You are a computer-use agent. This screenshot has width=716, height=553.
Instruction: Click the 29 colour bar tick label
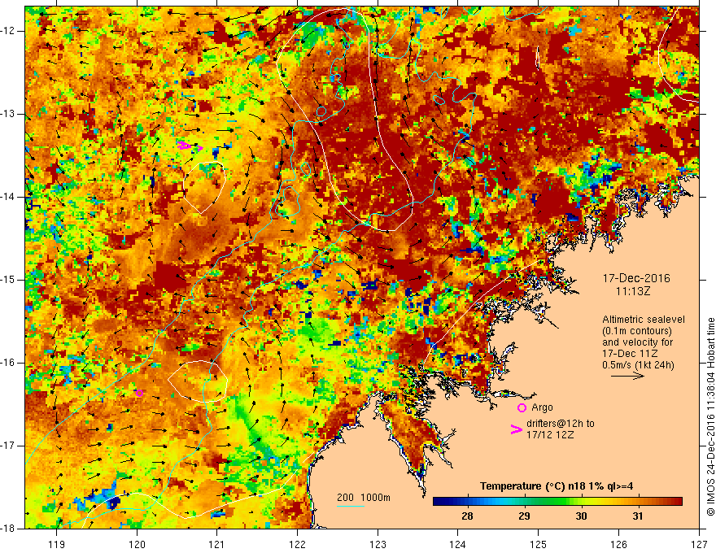pos(524,516)
